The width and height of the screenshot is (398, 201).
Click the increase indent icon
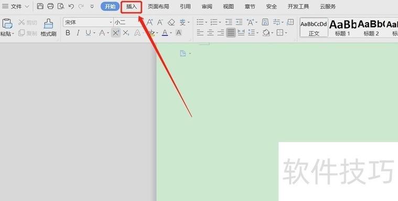tap(239, 22)
